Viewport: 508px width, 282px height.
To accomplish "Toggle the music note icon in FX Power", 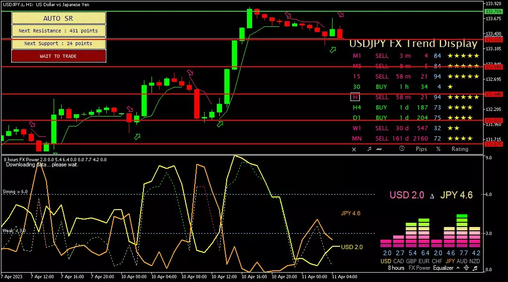I will click(475, 268).
